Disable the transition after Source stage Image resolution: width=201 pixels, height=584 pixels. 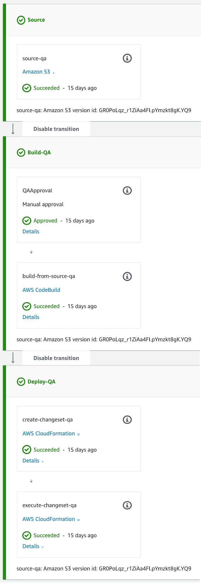click(56, 129)
